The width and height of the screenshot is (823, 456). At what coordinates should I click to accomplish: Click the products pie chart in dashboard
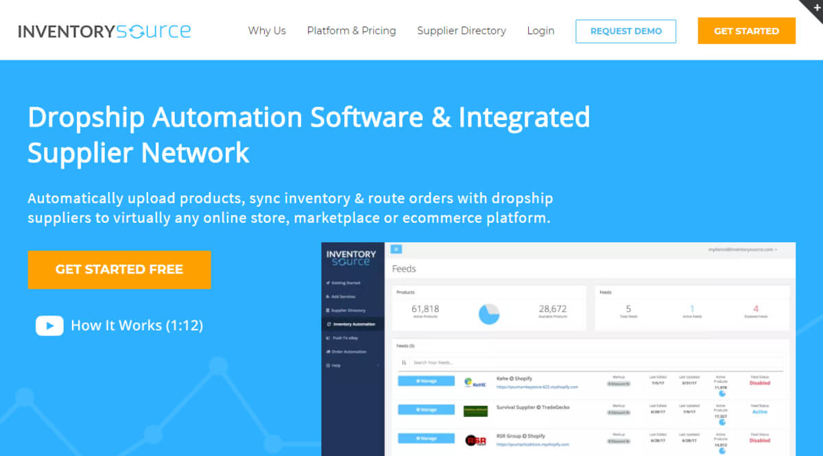[x=489, y=313]
